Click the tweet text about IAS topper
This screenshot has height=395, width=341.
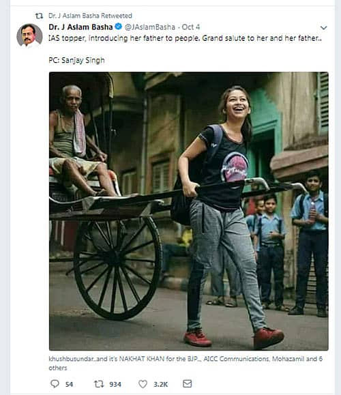coord(185,38)
